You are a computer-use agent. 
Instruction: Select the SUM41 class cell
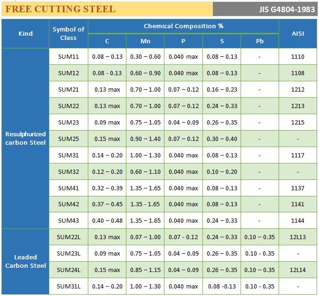click(x=69, y=188)
